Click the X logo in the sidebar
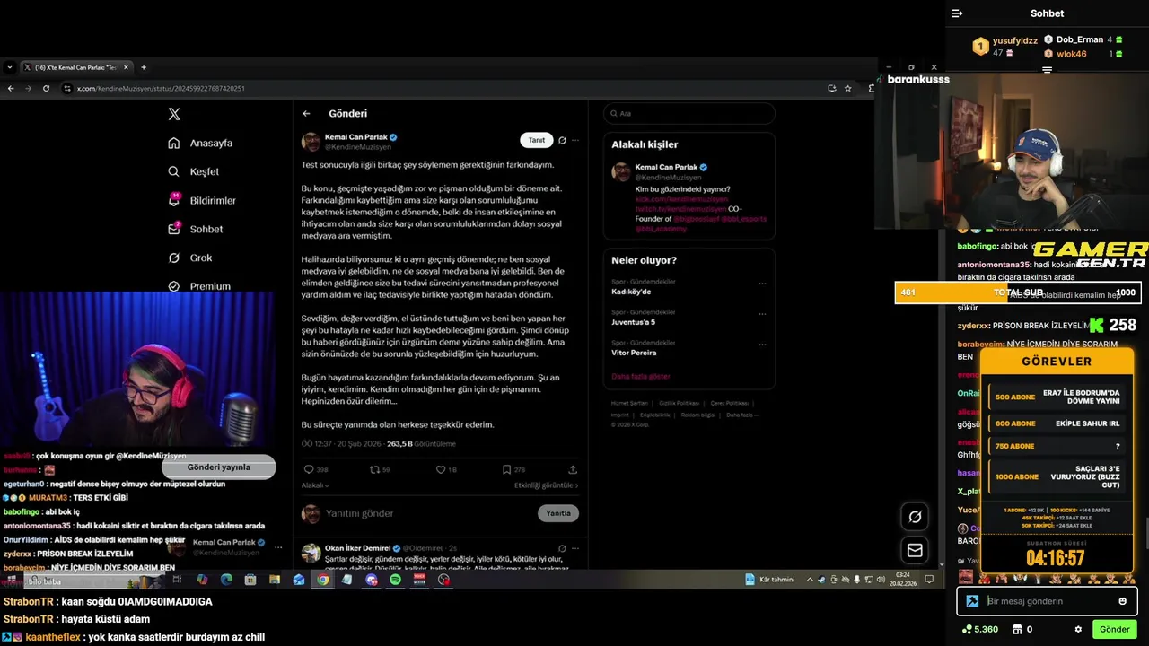 coord(174,114)
